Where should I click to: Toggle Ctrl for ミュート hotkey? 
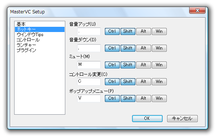(x=112, y=65)
